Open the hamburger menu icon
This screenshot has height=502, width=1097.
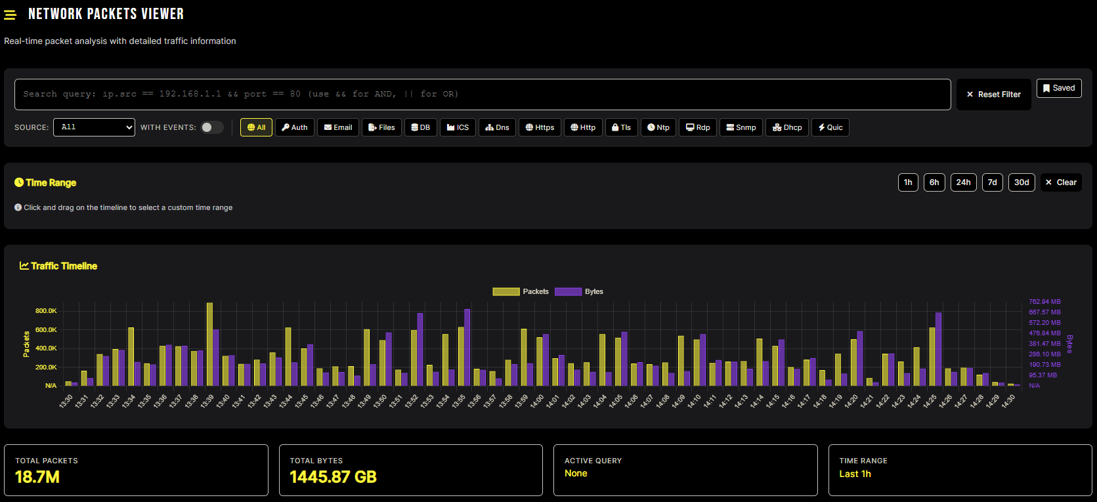[x=10, y=14]
